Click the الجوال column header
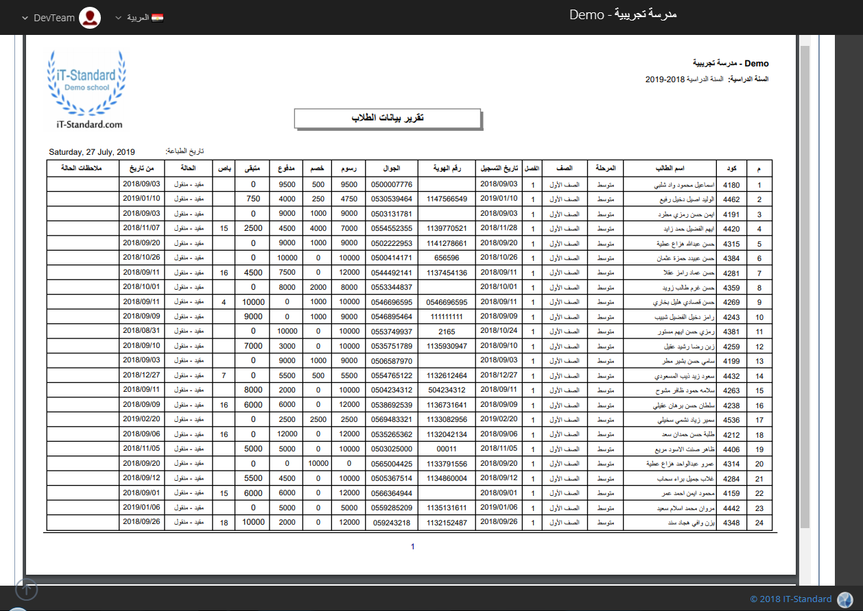This screenshot has height=611, width=863. coord(391,168)
